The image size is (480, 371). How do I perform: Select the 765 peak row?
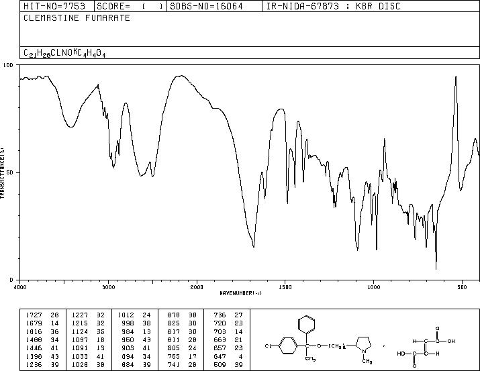(182, 357)
